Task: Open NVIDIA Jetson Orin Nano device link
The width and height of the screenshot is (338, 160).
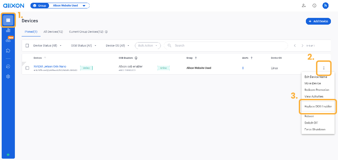Action: [x=50, y=66]
